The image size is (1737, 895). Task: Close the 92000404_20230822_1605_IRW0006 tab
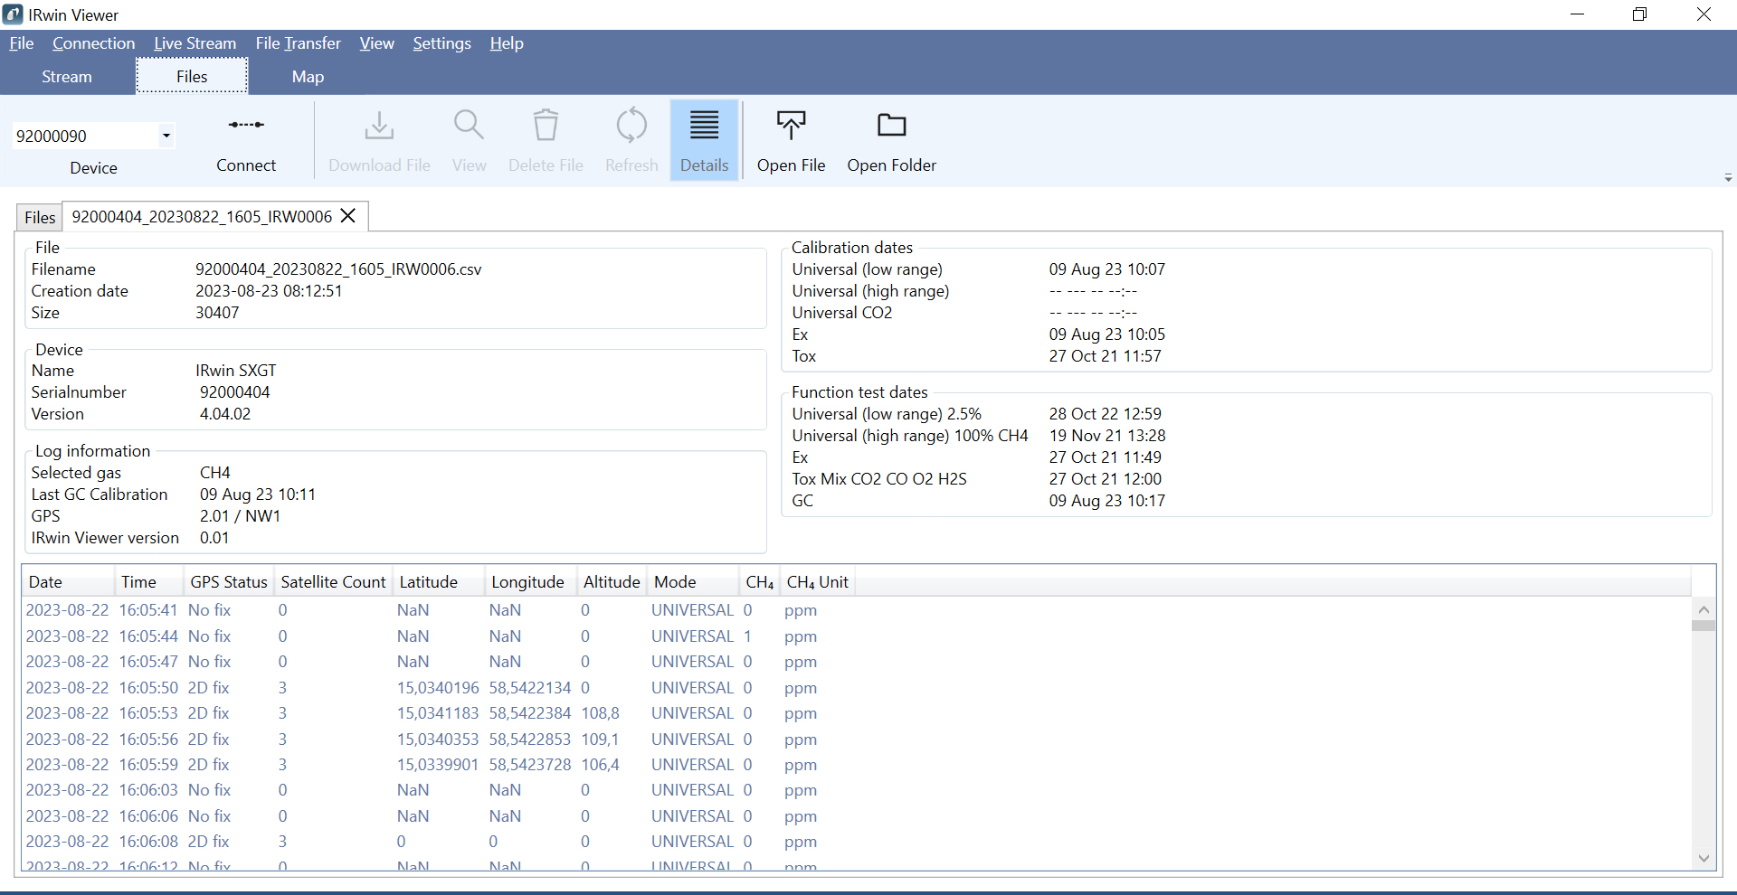[348, 216]
